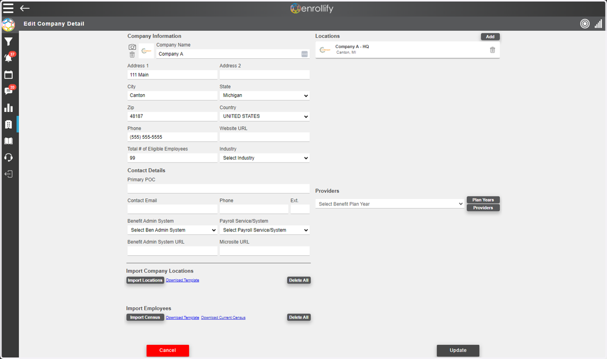
Task: Open the Select Ben Admin System dropdown
Action: [172, 230]
